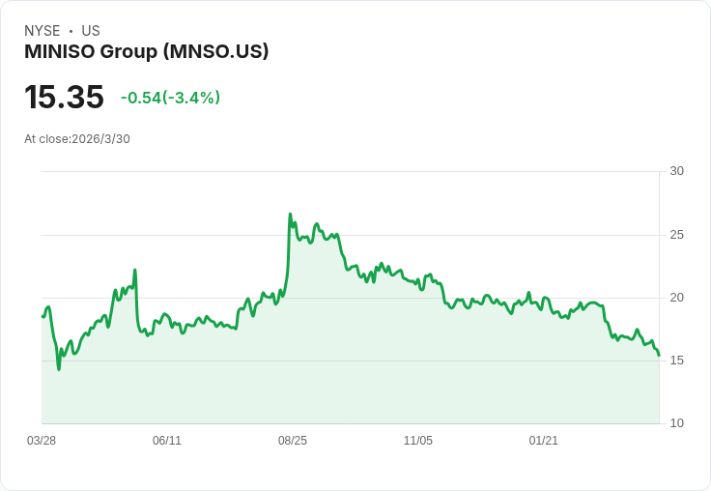
Task: Click the At close date text
Action: point(77,139)
